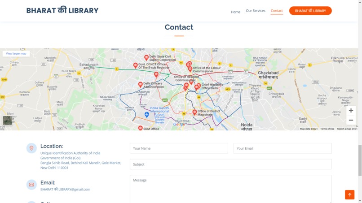Click the Government of India (GoI) line
The image size is (362, 203).
(x=61, y=158)
